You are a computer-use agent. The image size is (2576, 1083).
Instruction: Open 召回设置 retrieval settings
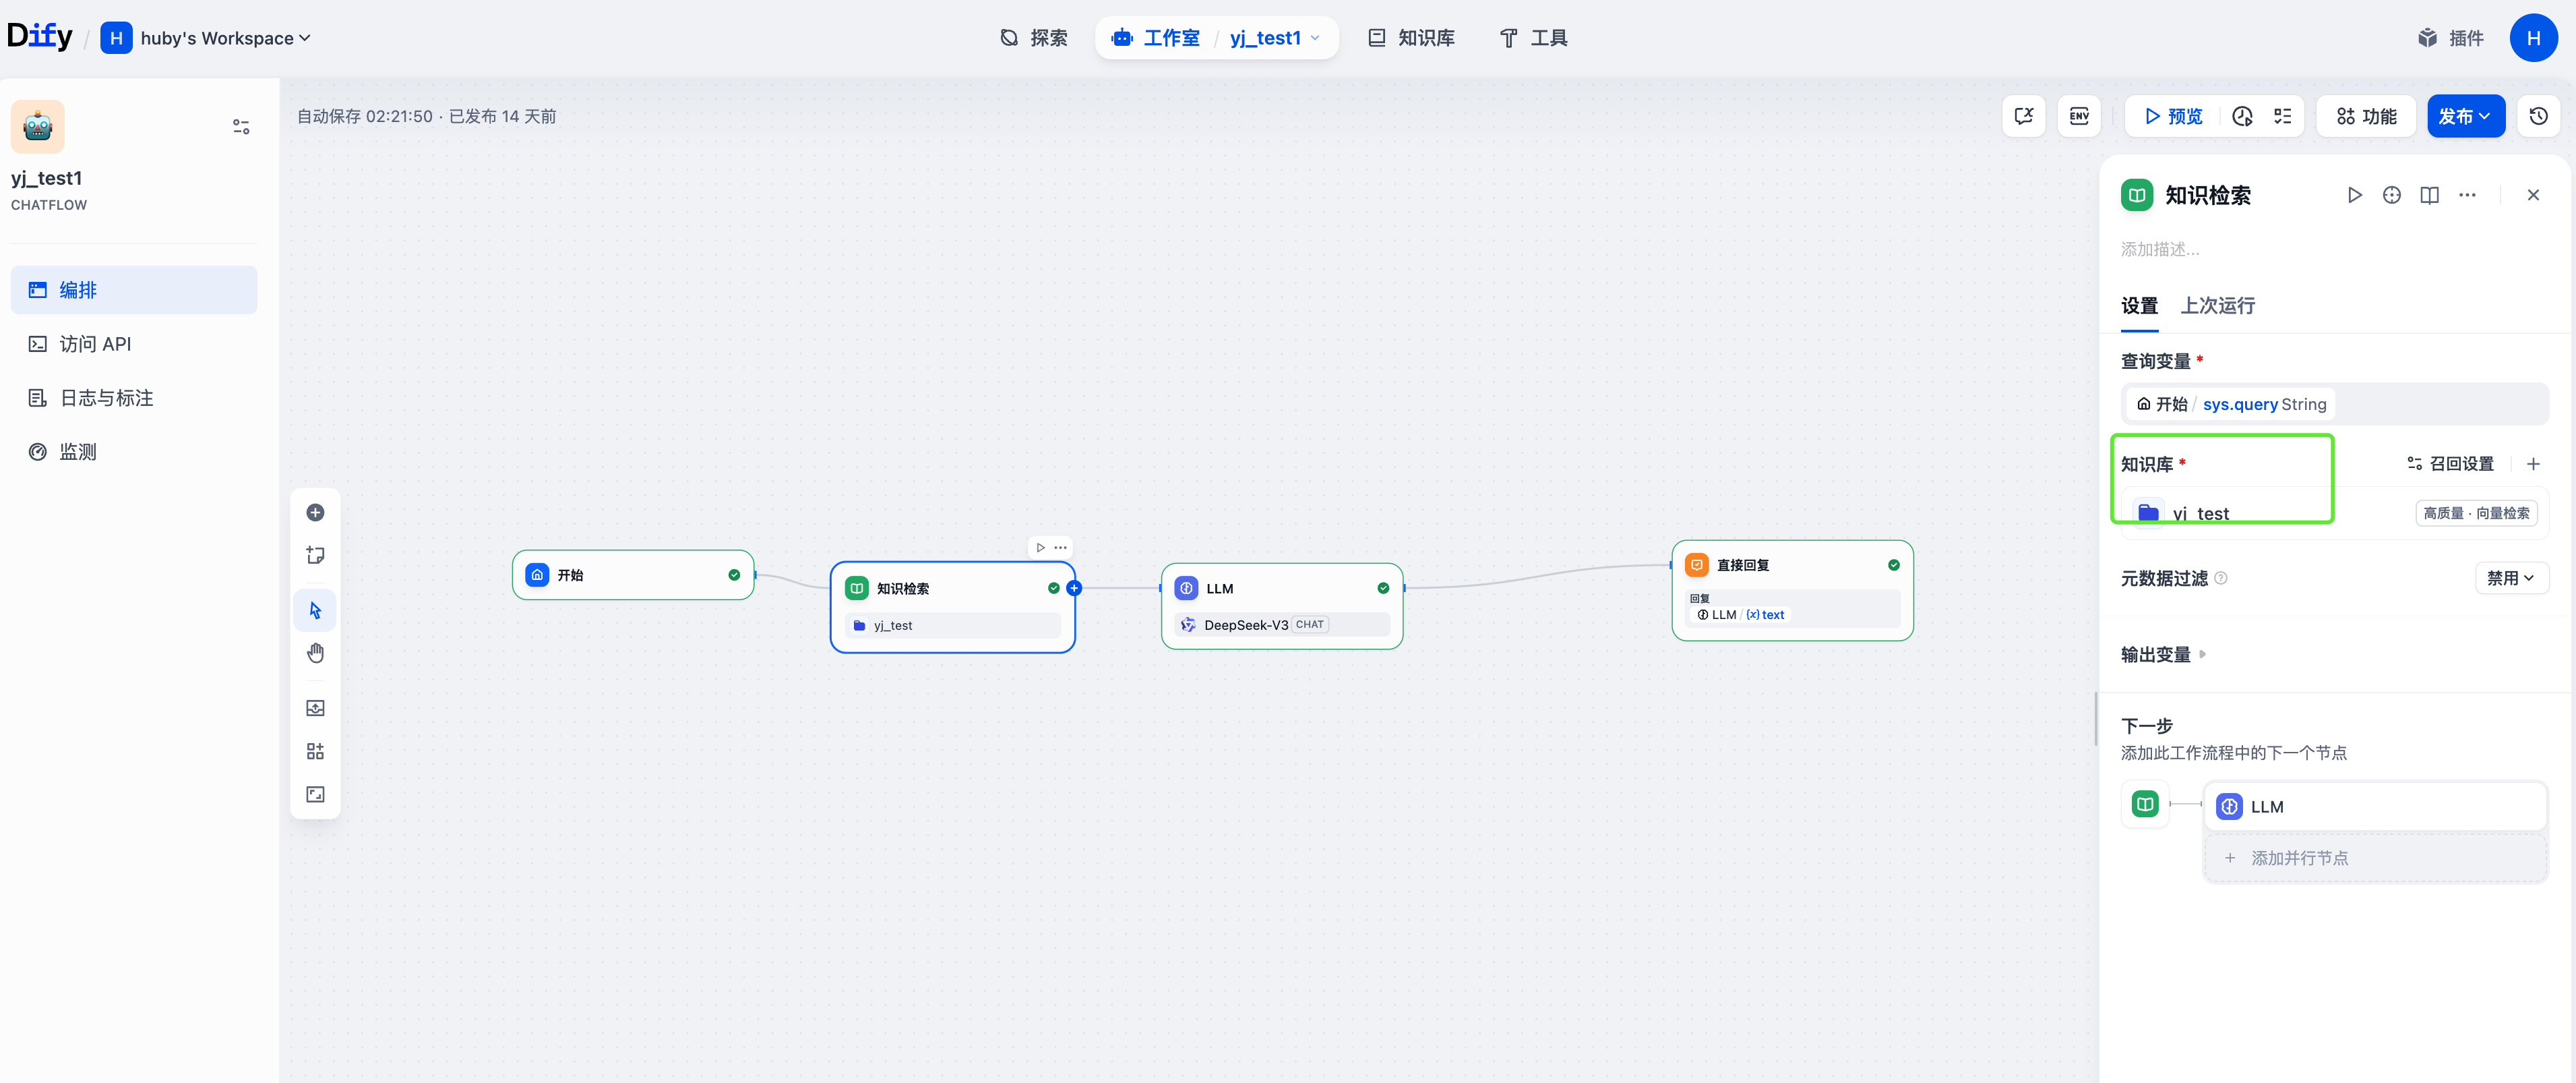pos(2451,463)
